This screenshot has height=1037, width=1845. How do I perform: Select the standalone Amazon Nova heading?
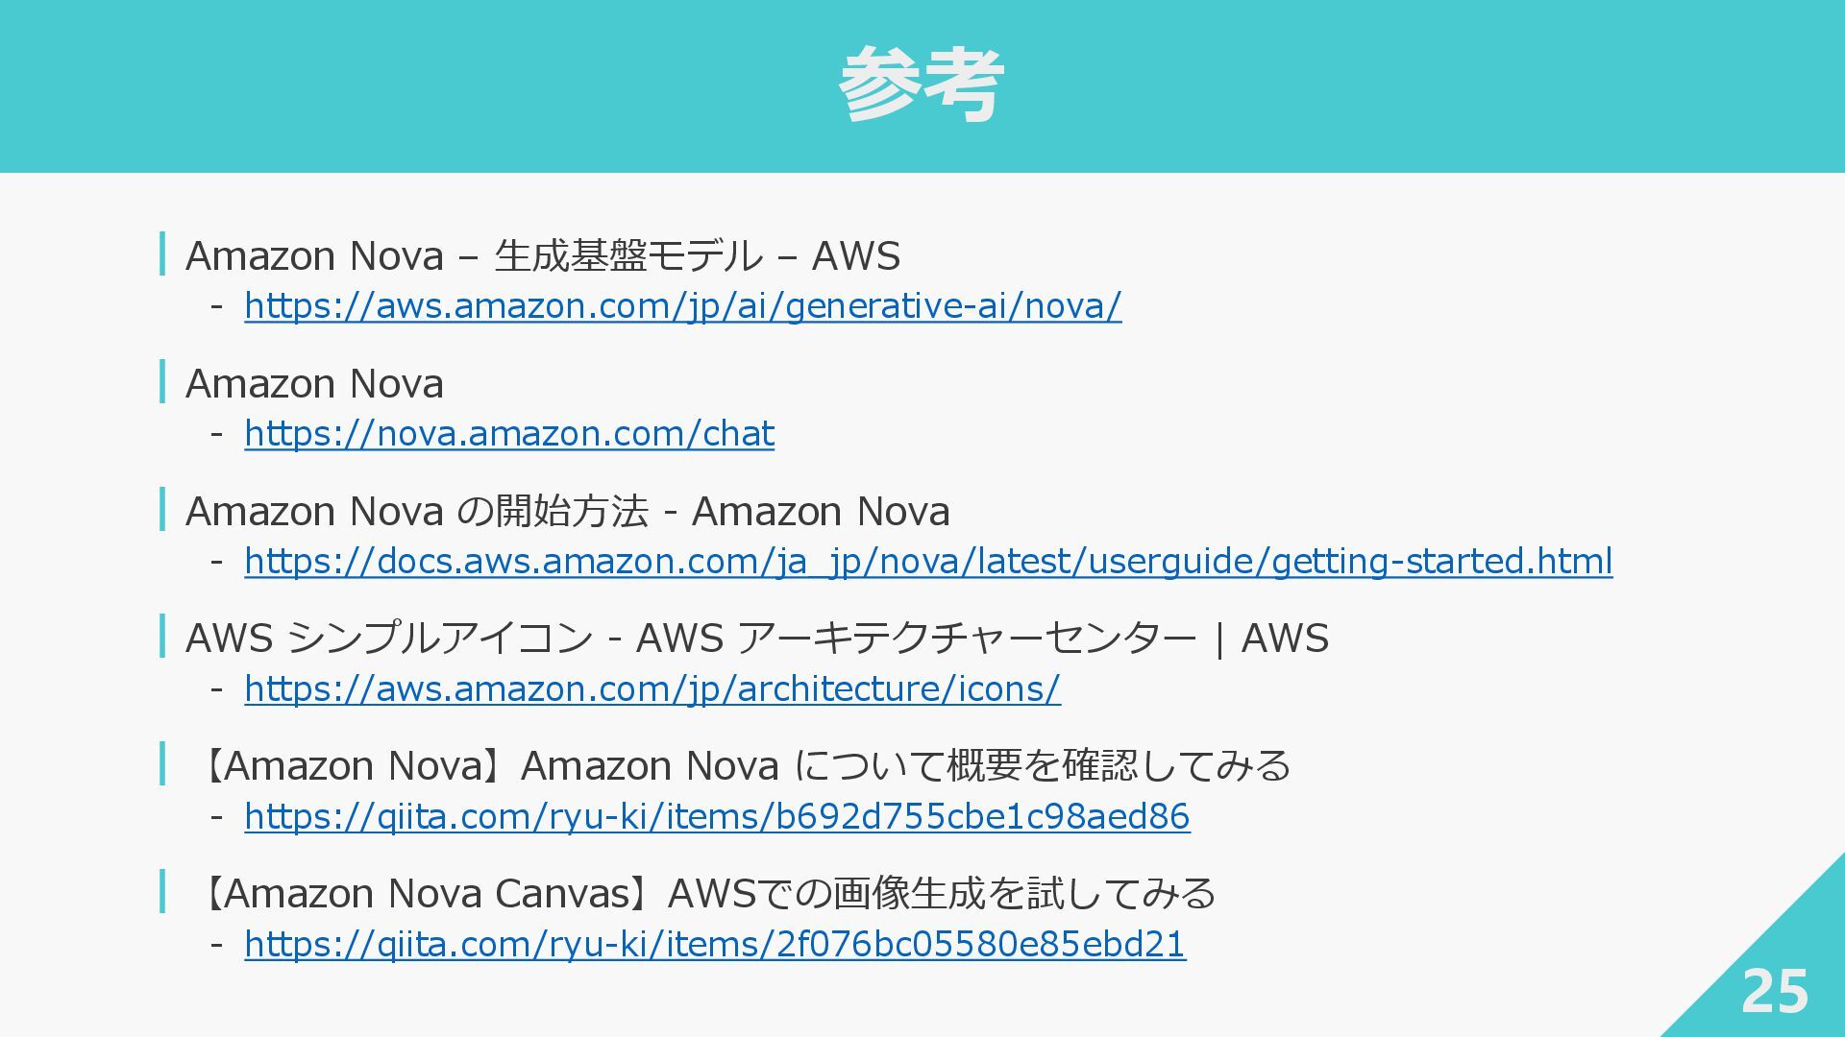click(314, 383)
